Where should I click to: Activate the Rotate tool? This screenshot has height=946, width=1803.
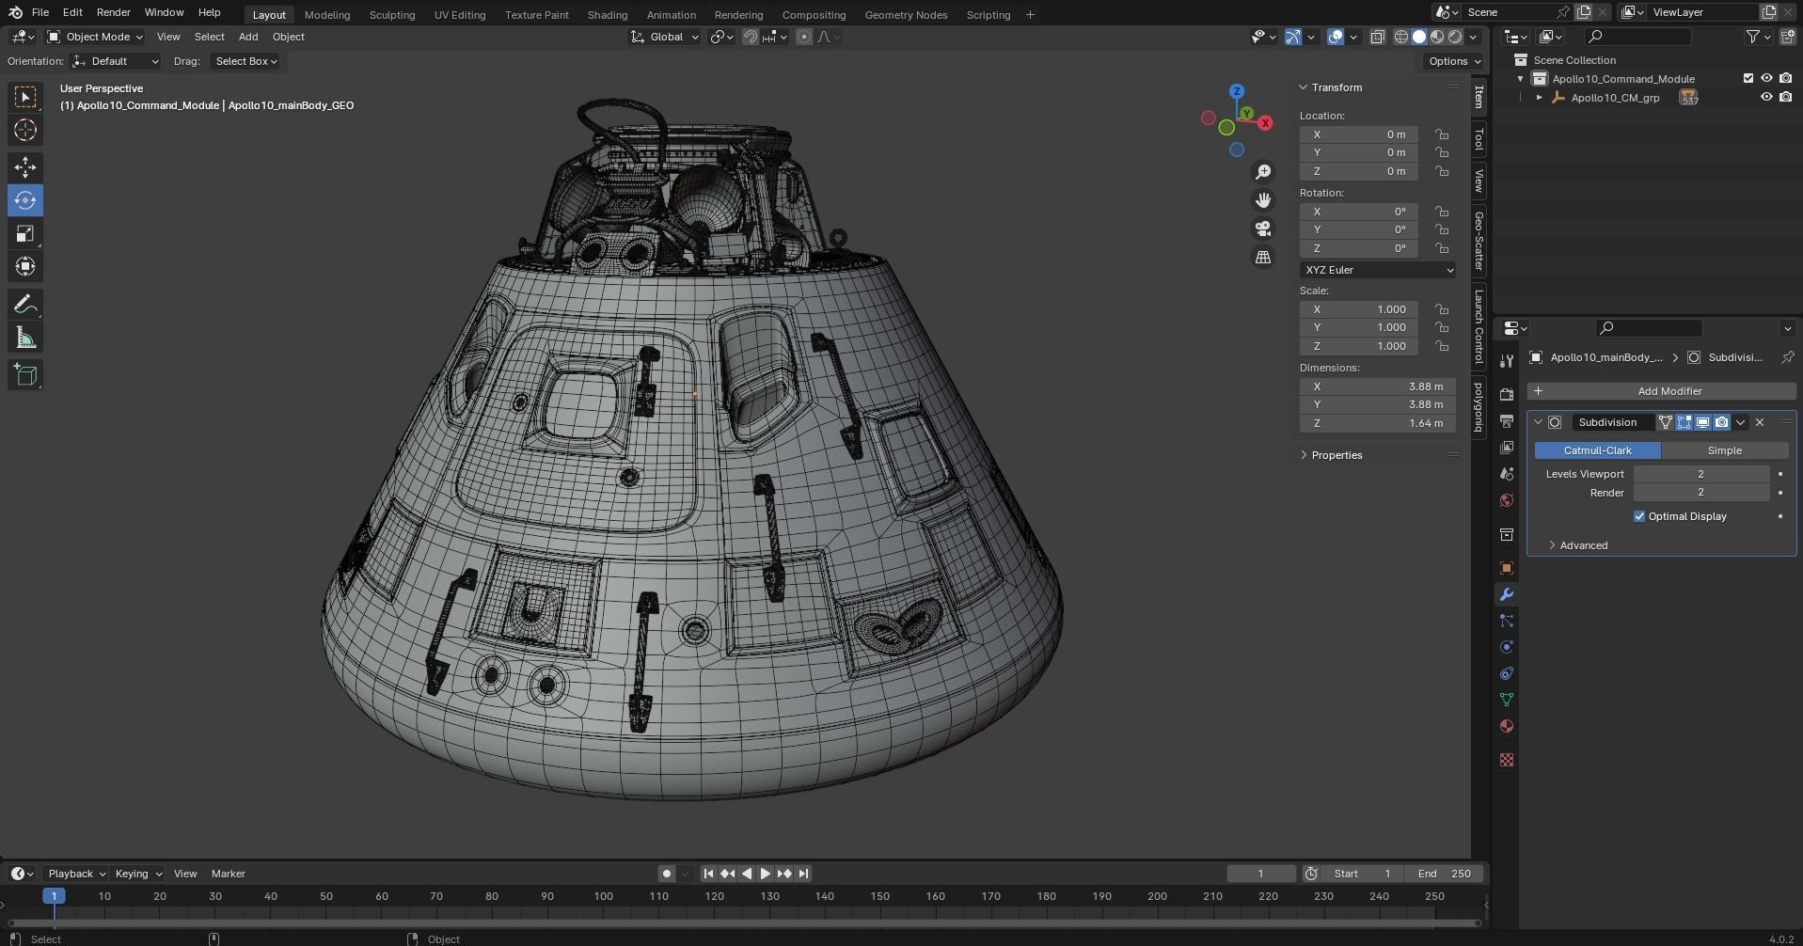(x=25, y=200)
